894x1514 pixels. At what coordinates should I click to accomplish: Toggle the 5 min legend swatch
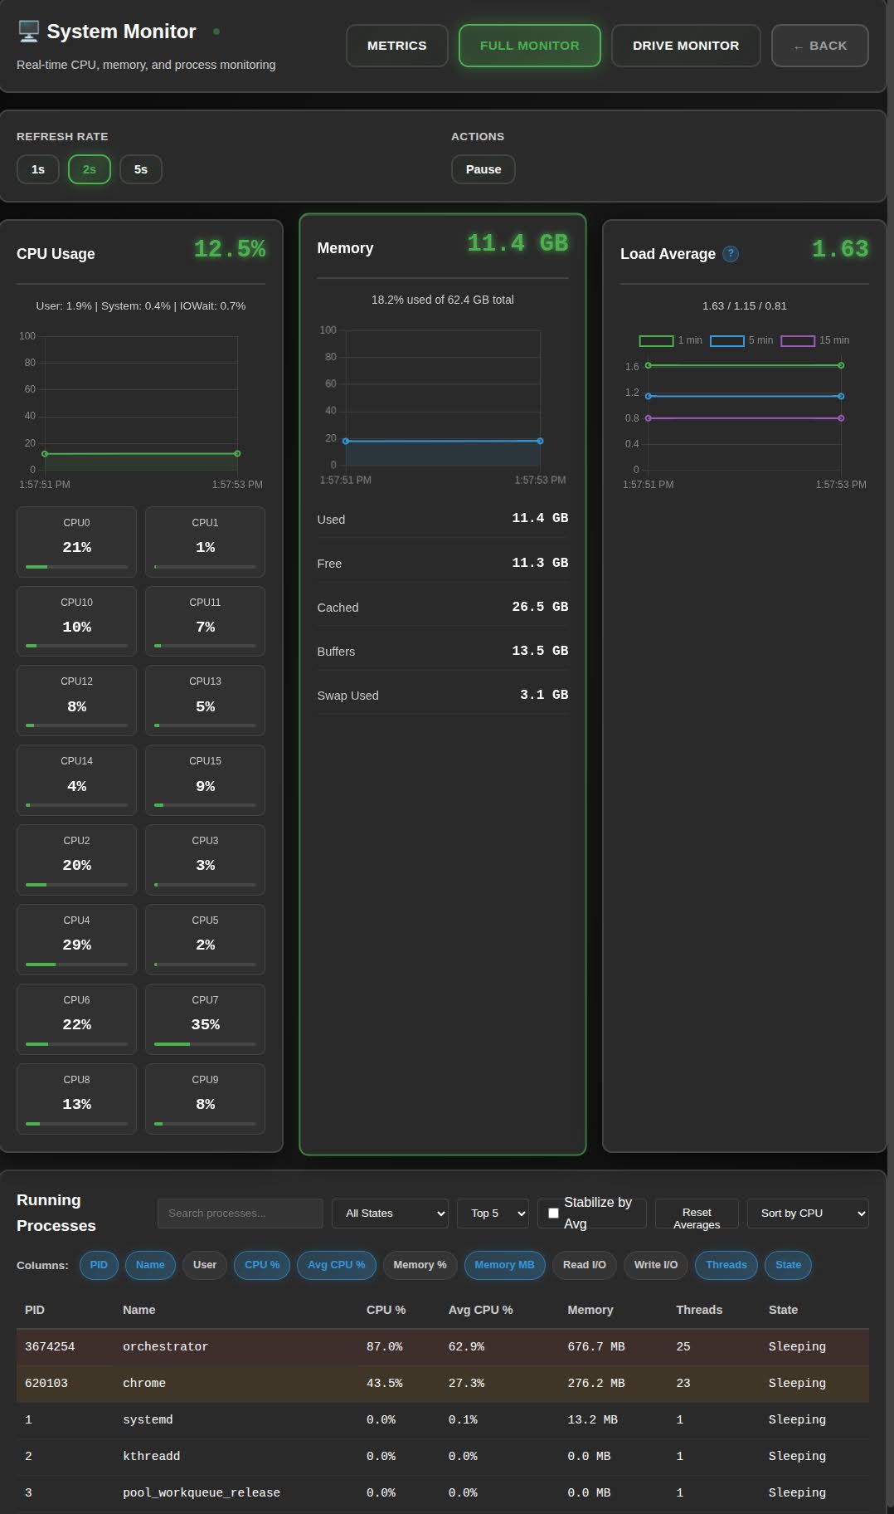point(727,341)
